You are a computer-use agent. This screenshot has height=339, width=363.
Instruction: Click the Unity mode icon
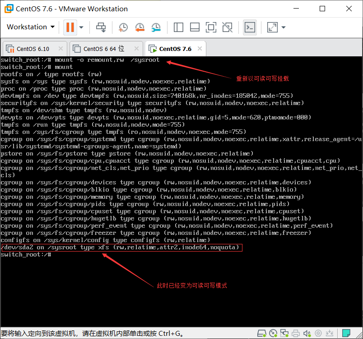click(x=228, y=27)
